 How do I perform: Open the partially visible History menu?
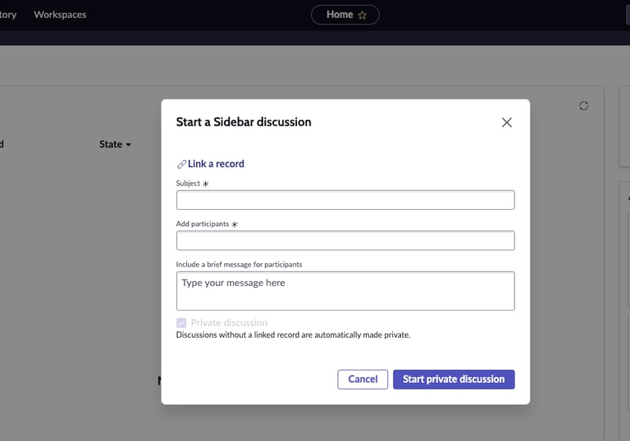click(8, 15)
